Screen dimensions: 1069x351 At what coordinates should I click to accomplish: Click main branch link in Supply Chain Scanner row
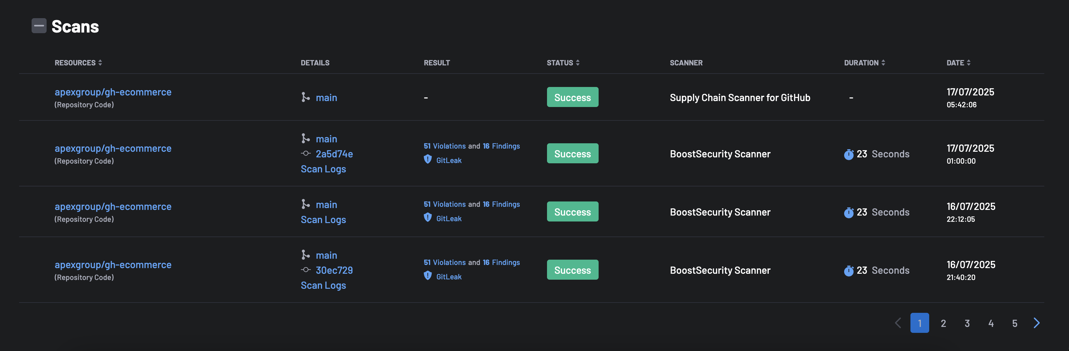click(x=326, y=98)
